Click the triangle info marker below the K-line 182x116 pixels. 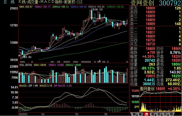pos(100,61)
